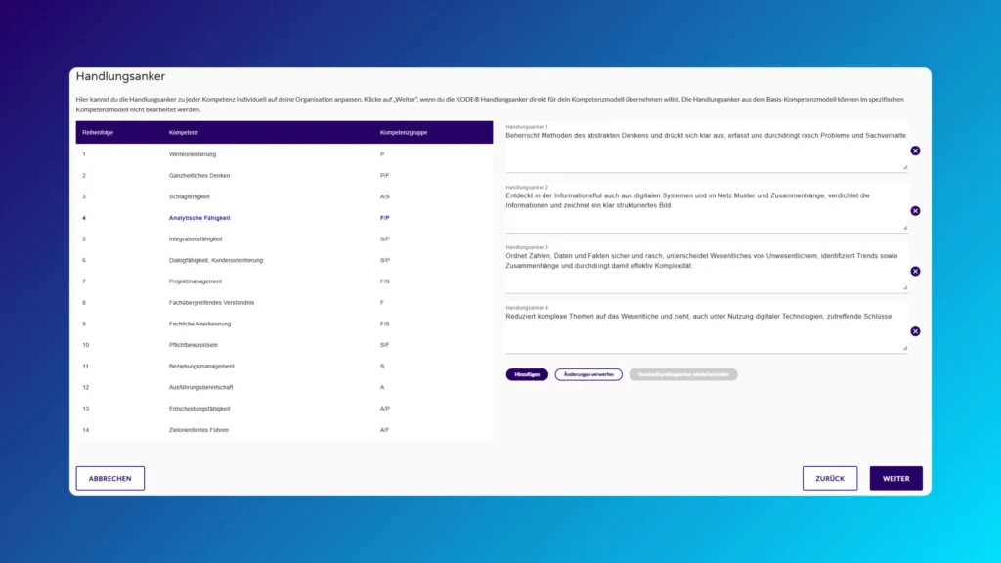1001x563 pixels.
Task: Proceed with the WEITER button
Action: pyautogui.click(x=895, y=478)
